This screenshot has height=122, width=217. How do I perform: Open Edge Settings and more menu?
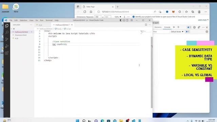tap(206, 12)
